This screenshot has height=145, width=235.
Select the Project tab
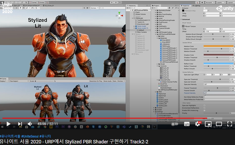click(x=156, y=6)
